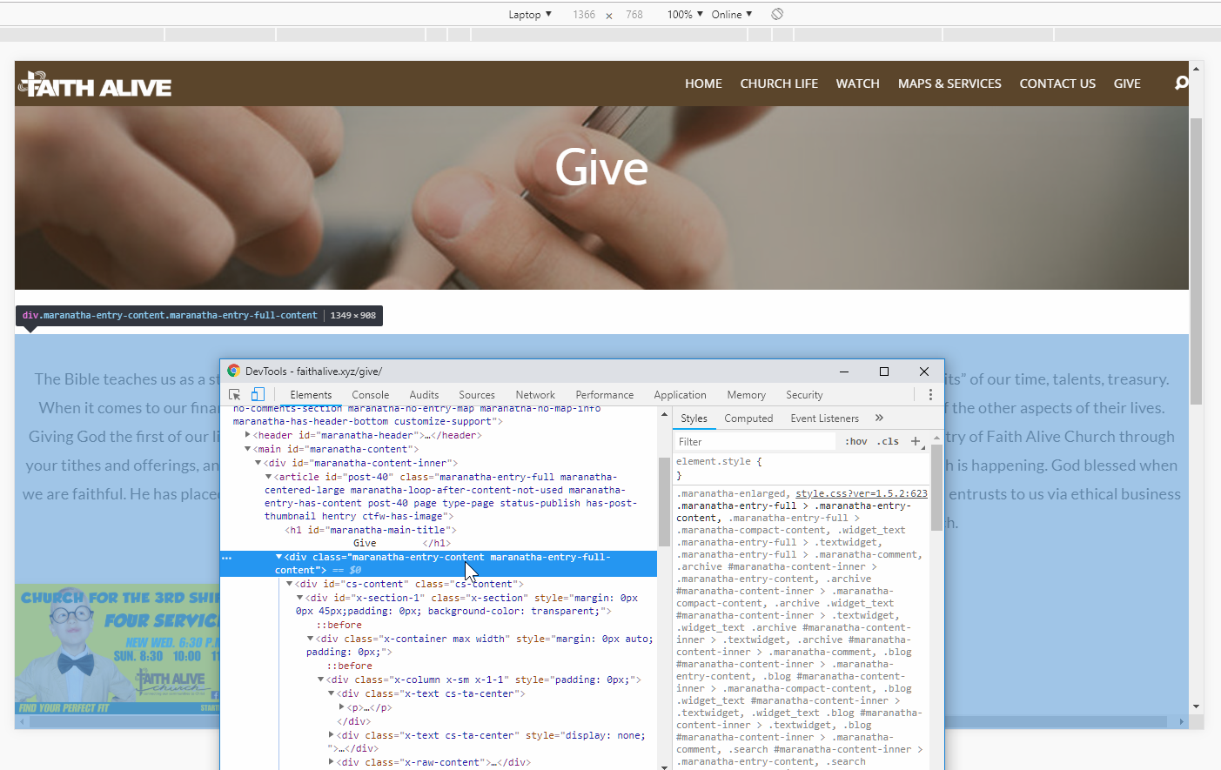The width and height of the screenshot is (1221, 770).
Task: Open DevTools three-dot customize menu
Action: pos(930,394)
